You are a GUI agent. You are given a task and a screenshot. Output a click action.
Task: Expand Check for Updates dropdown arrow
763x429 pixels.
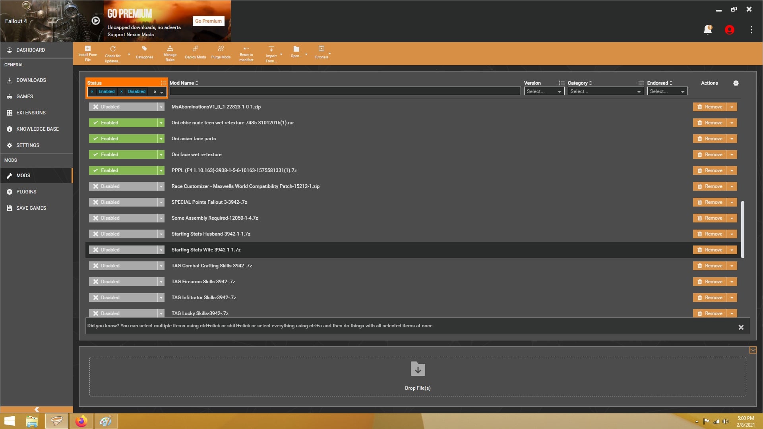[x=129, y=54]
